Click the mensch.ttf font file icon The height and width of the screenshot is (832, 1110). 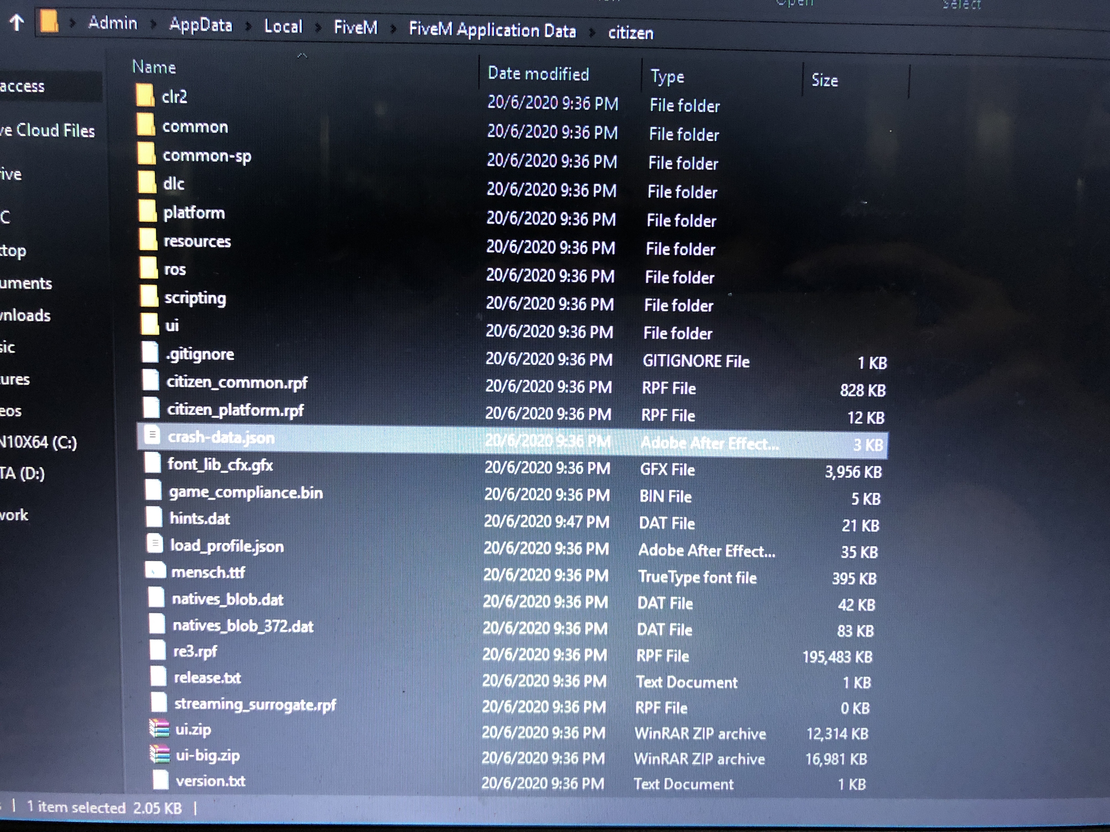tap(155, 570)
